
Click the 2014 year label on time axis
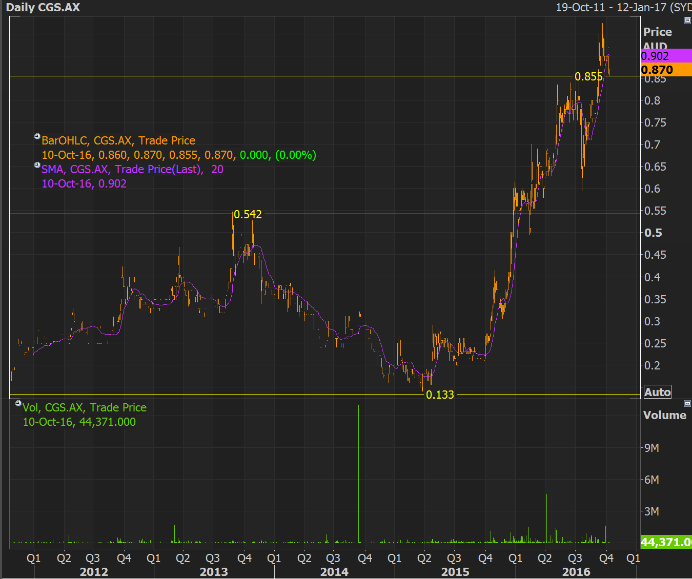334,572
